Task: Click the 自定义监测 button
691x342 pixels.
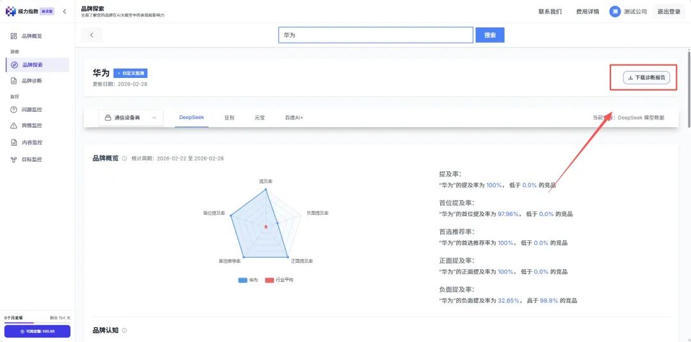Action: click(x=131, y=73)
